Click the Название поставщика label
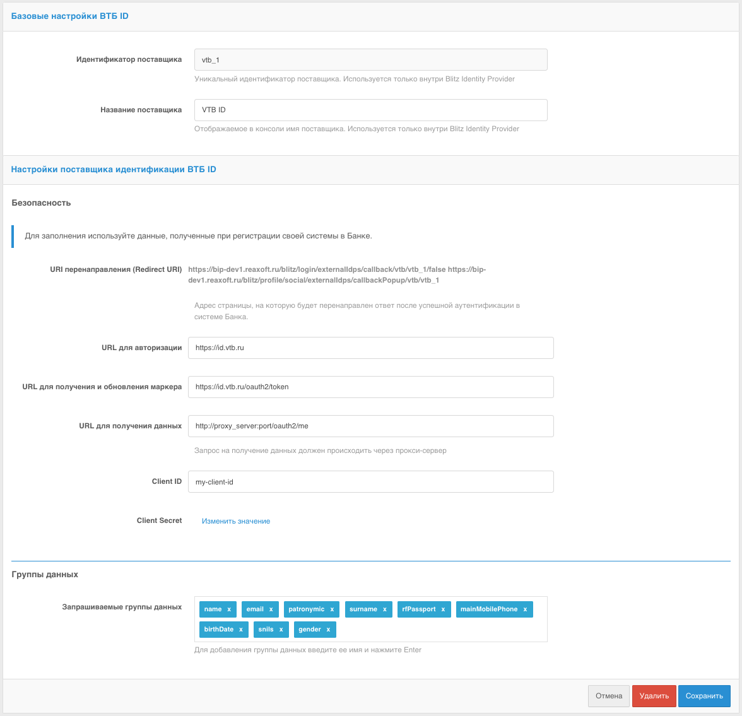Image resolution: width=742 pixels, height=716 pixels. pyautogui.click(x=141, y=110)
